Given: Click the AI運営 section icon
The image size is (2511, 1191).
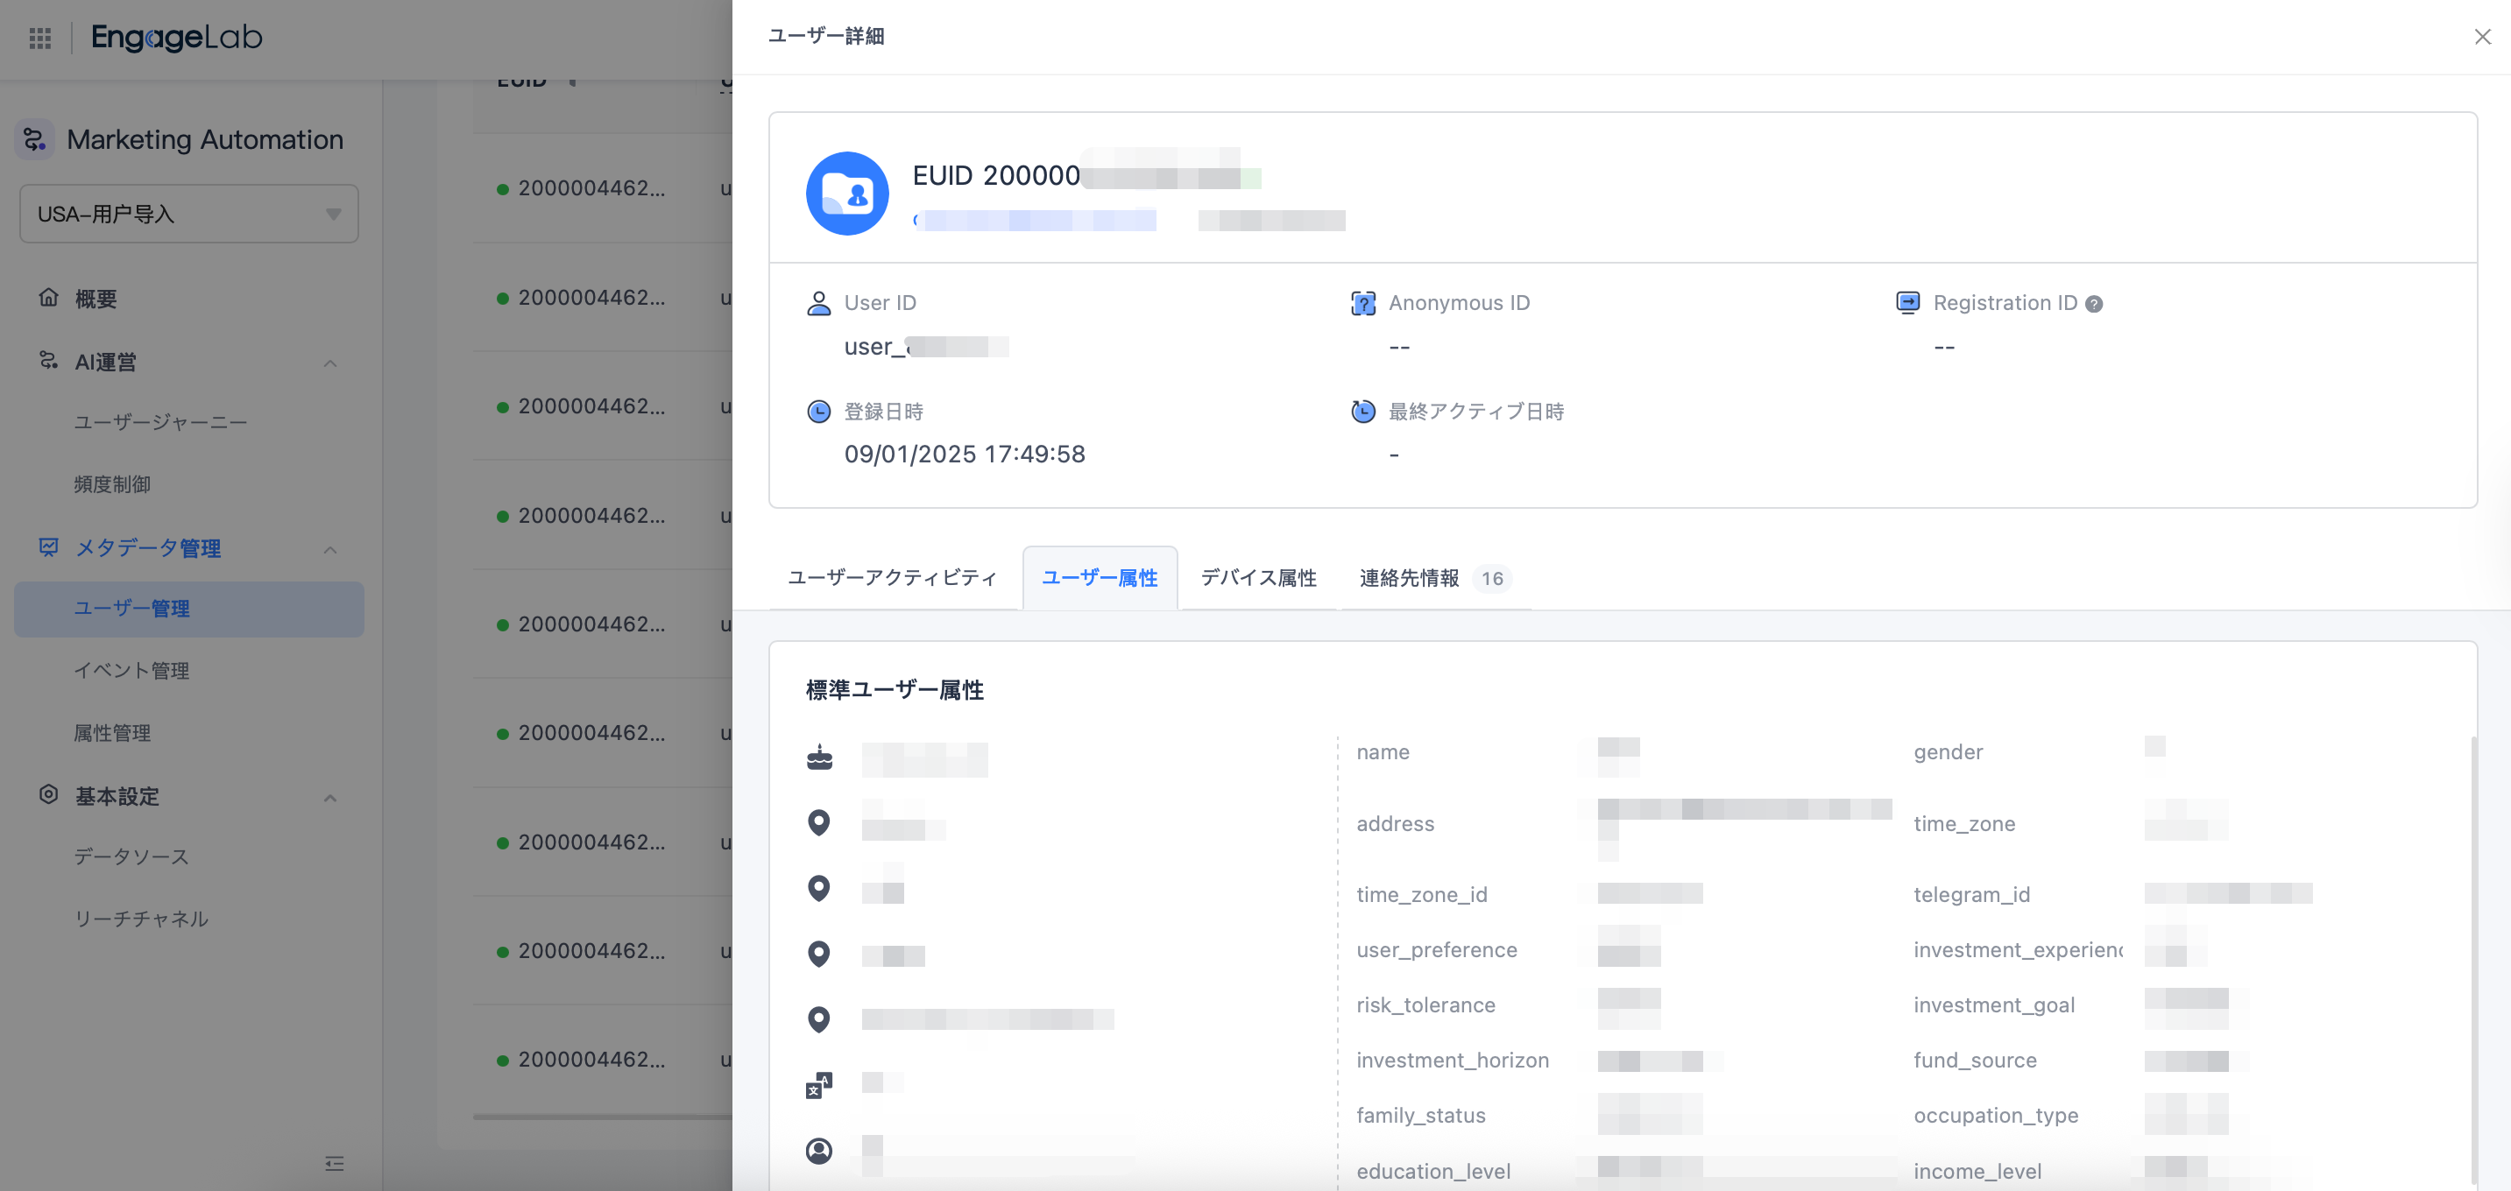Looking at the screenshot, I should click(49, 361).
